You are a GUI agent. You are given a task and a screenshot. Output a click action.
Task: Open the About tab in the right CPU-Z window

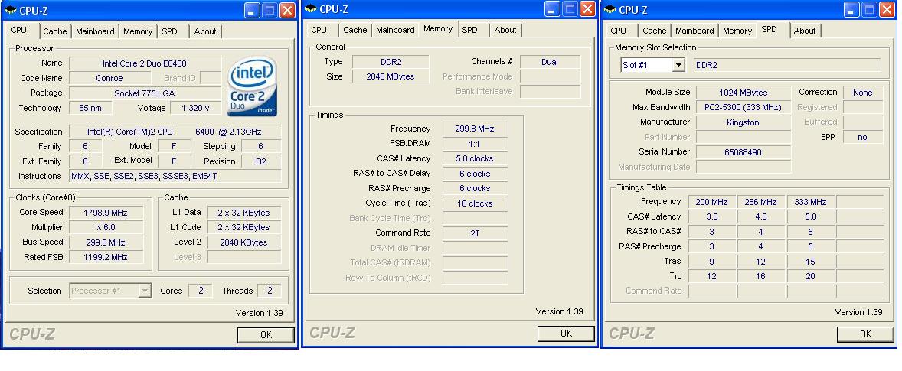pyautogui.click(x=805, y=31)
